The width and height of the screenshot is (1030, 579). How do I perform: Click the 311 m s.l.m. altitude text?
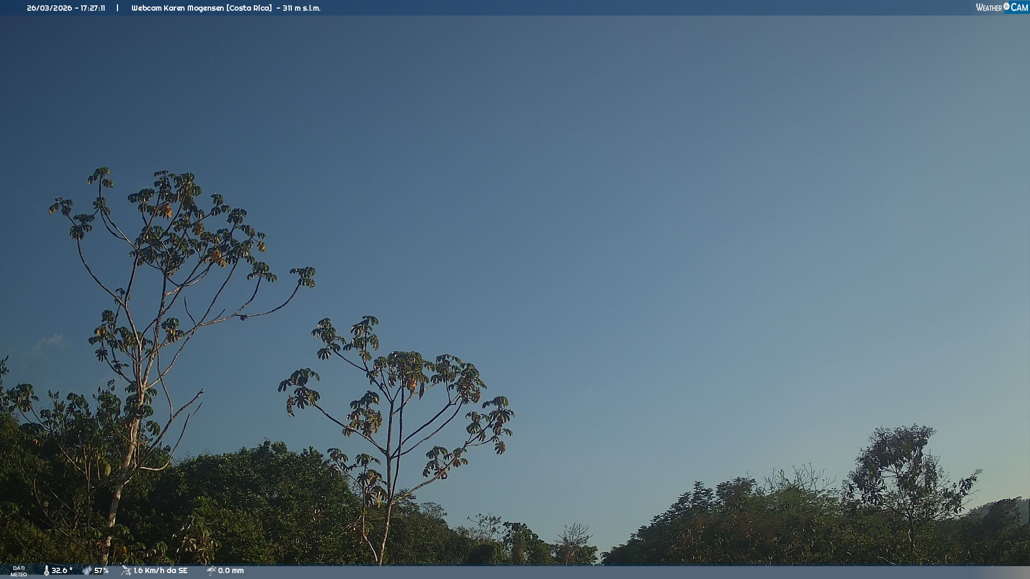coord(301,8)
